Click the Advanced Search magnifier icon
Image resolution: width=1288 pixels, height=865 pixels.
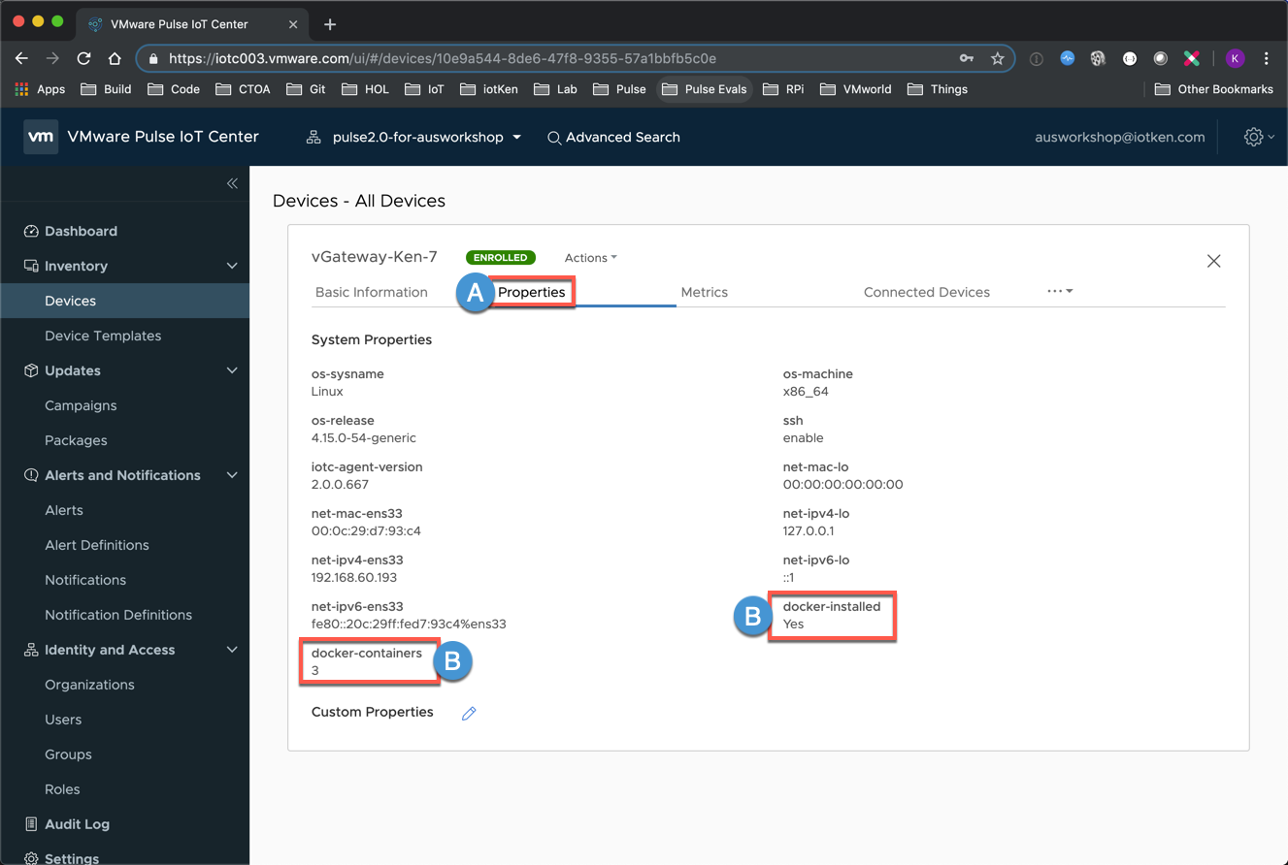coord(554,138)
